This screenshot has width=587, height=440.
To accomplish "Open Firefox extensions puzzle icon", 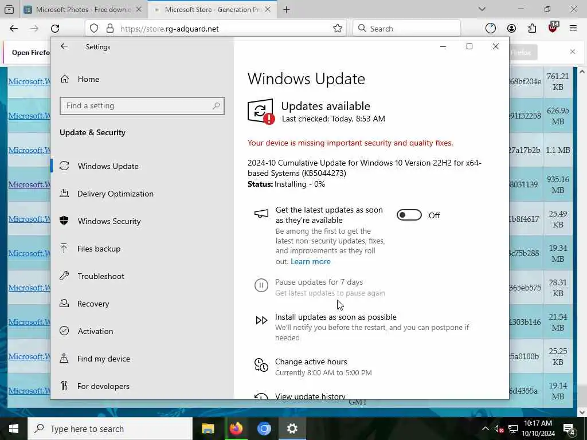I will point(532,29).
